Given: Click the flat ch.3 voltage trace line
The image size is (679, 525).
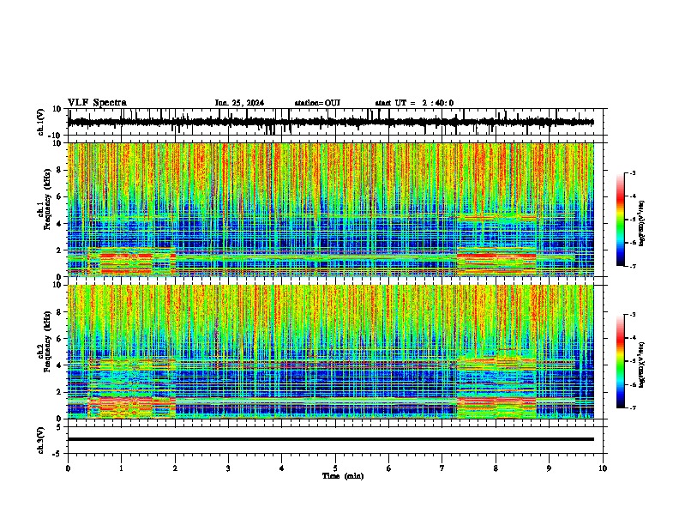Looking at the screenshot, I should coord(331,439).
